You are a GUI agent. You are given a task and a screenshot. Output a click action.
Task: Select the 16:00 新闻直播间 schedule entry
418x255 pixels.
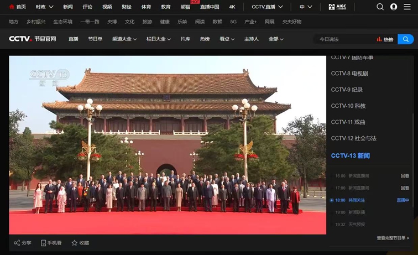tap(358, 175)
